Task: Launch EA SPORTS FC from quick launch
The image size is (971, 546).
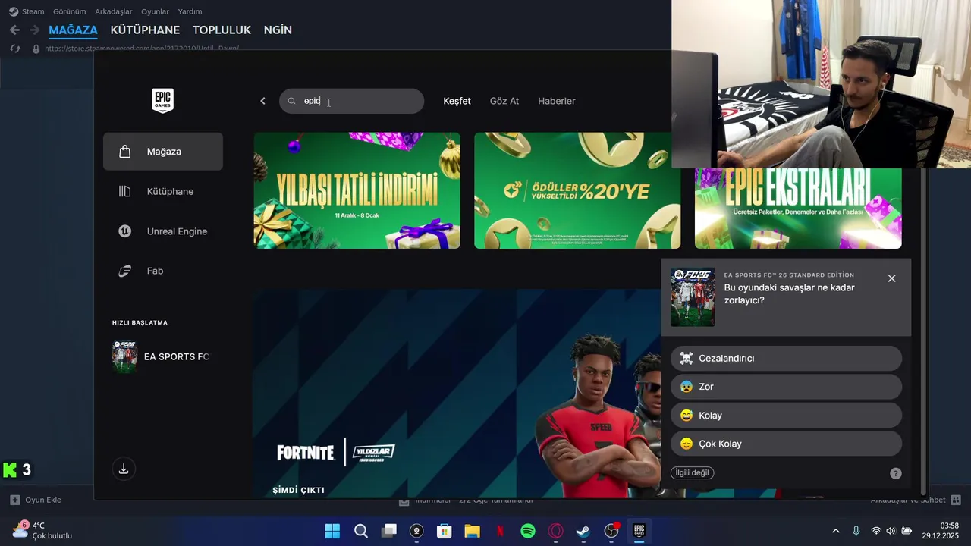Action: pos(161,356)
